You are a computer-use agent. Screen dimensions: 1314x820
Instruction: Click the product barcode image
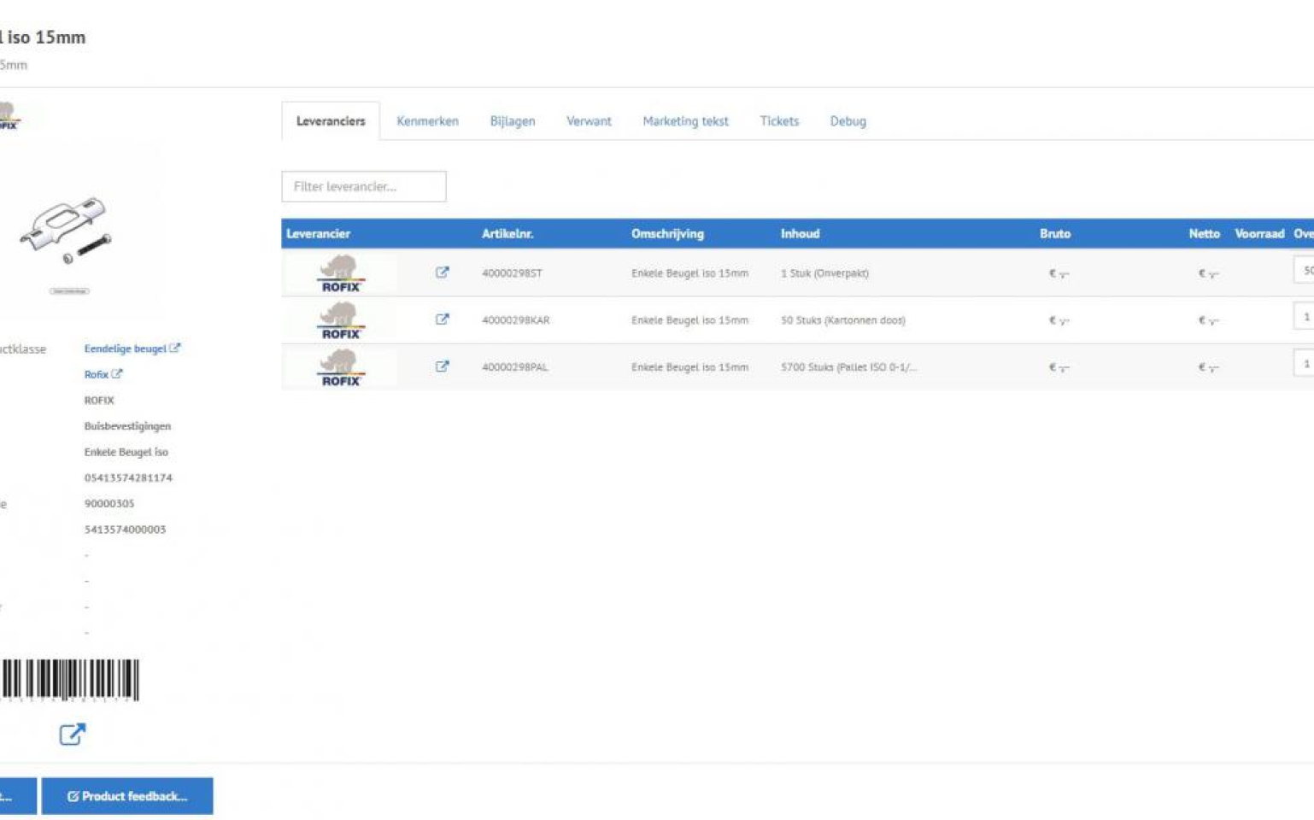70,680
